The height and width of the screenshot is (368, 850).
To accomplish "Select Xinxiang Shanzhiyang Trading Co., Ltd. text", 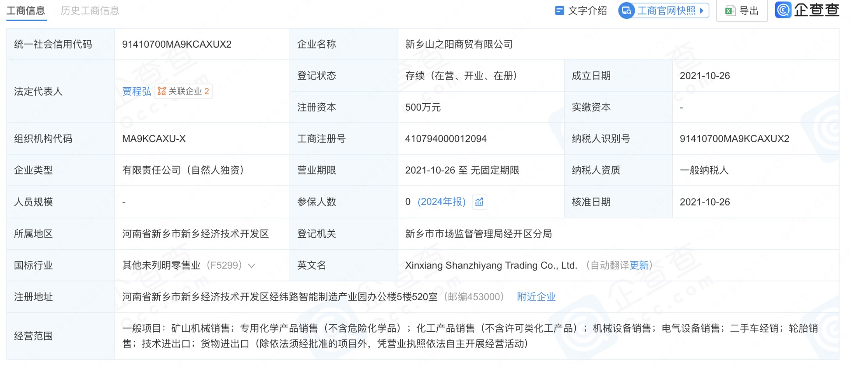I will pos(491,265).
